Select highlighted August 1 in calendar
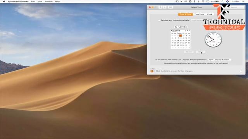The image size is (248, 139). (181, 36)
